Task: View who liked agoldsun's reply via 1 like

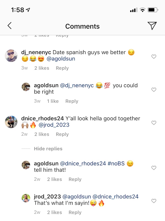Action: pos(53,101)
